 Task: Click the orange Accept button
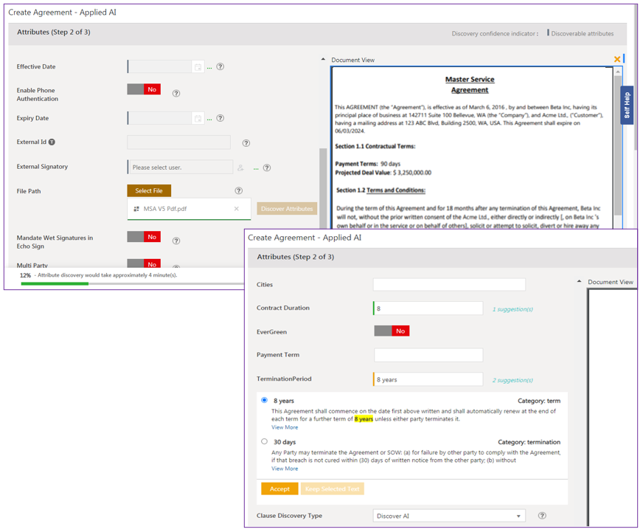[279, 488]
